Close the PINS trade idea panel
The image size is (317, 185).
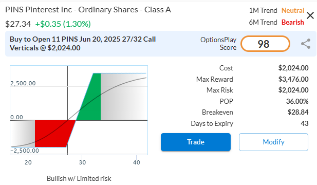point(310,15)
